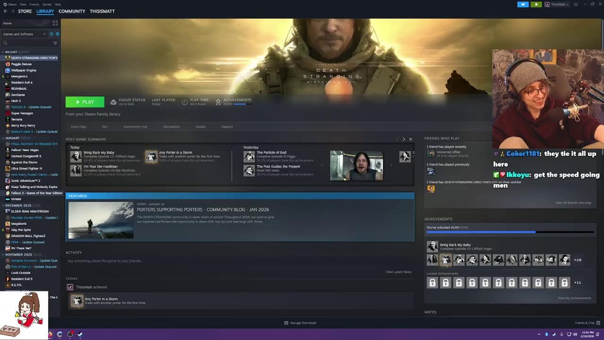Screen dimensions: 604x340
Task: Open Steam from the Windows taskbar
Action: click(x=80, y=334)
